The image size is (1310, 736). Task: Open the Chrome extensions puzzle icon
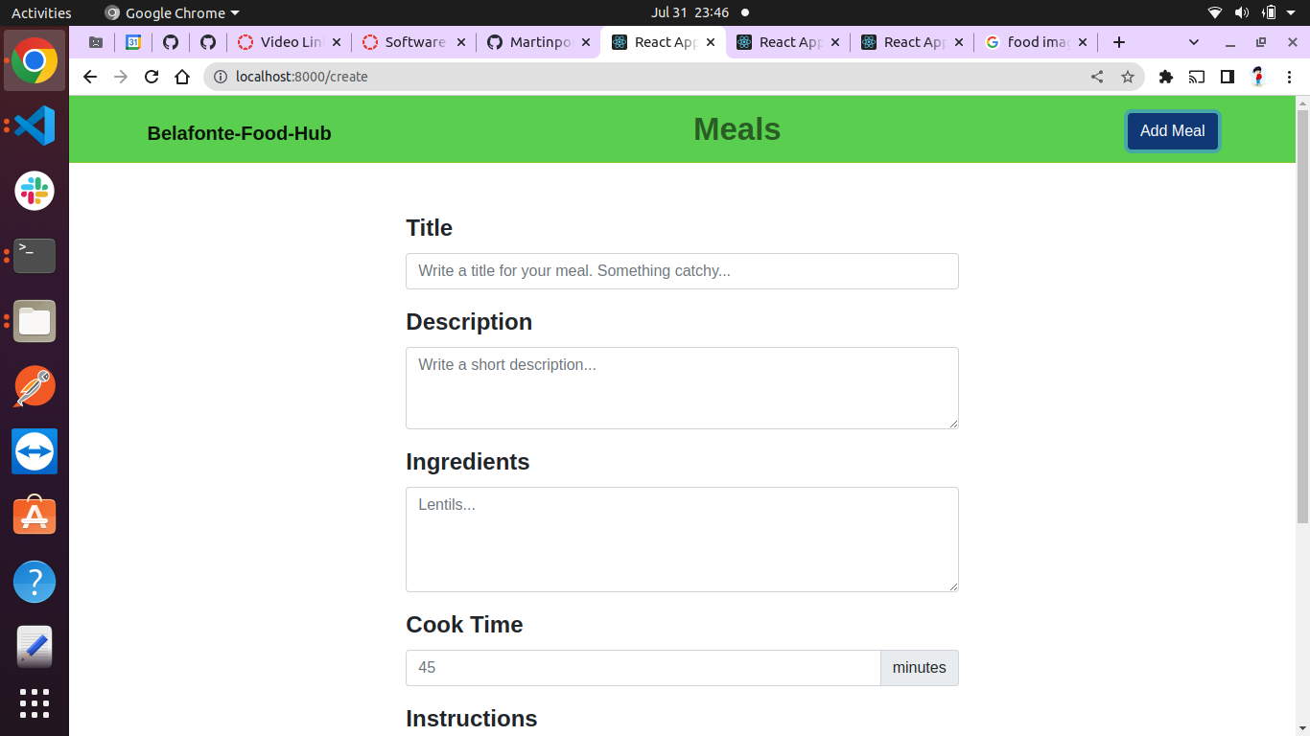pos(1166,77)
